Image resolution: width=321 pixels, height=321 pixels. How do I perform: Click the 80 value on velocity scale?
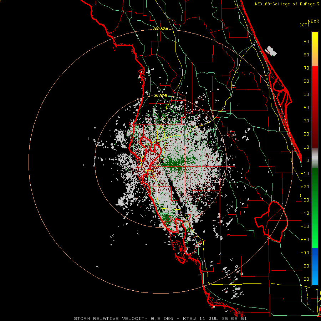tap(306, 55)
